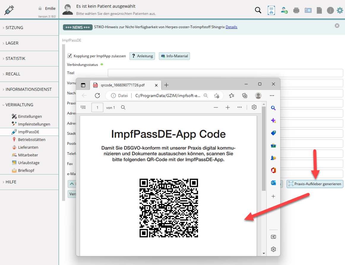Open the Details link in the news banner
This screenshot has height=265, width=345.
click(x=232, y=27)
